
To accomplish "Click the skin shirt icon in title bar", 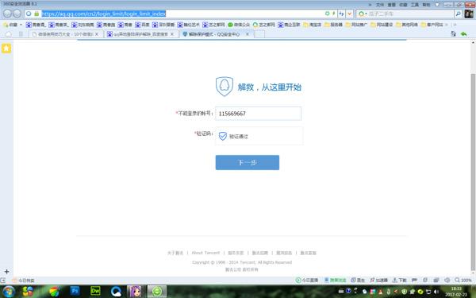I will (437, 5).
